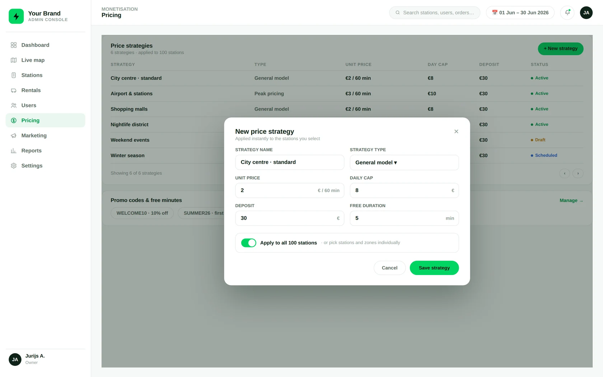Open the Live map menu item
This screenshot has height=377, width=603.
(x=45, y=60)
